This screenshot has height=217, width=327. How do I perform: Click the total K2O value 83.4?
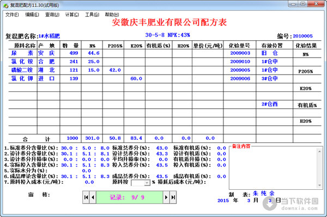(136, 138)
